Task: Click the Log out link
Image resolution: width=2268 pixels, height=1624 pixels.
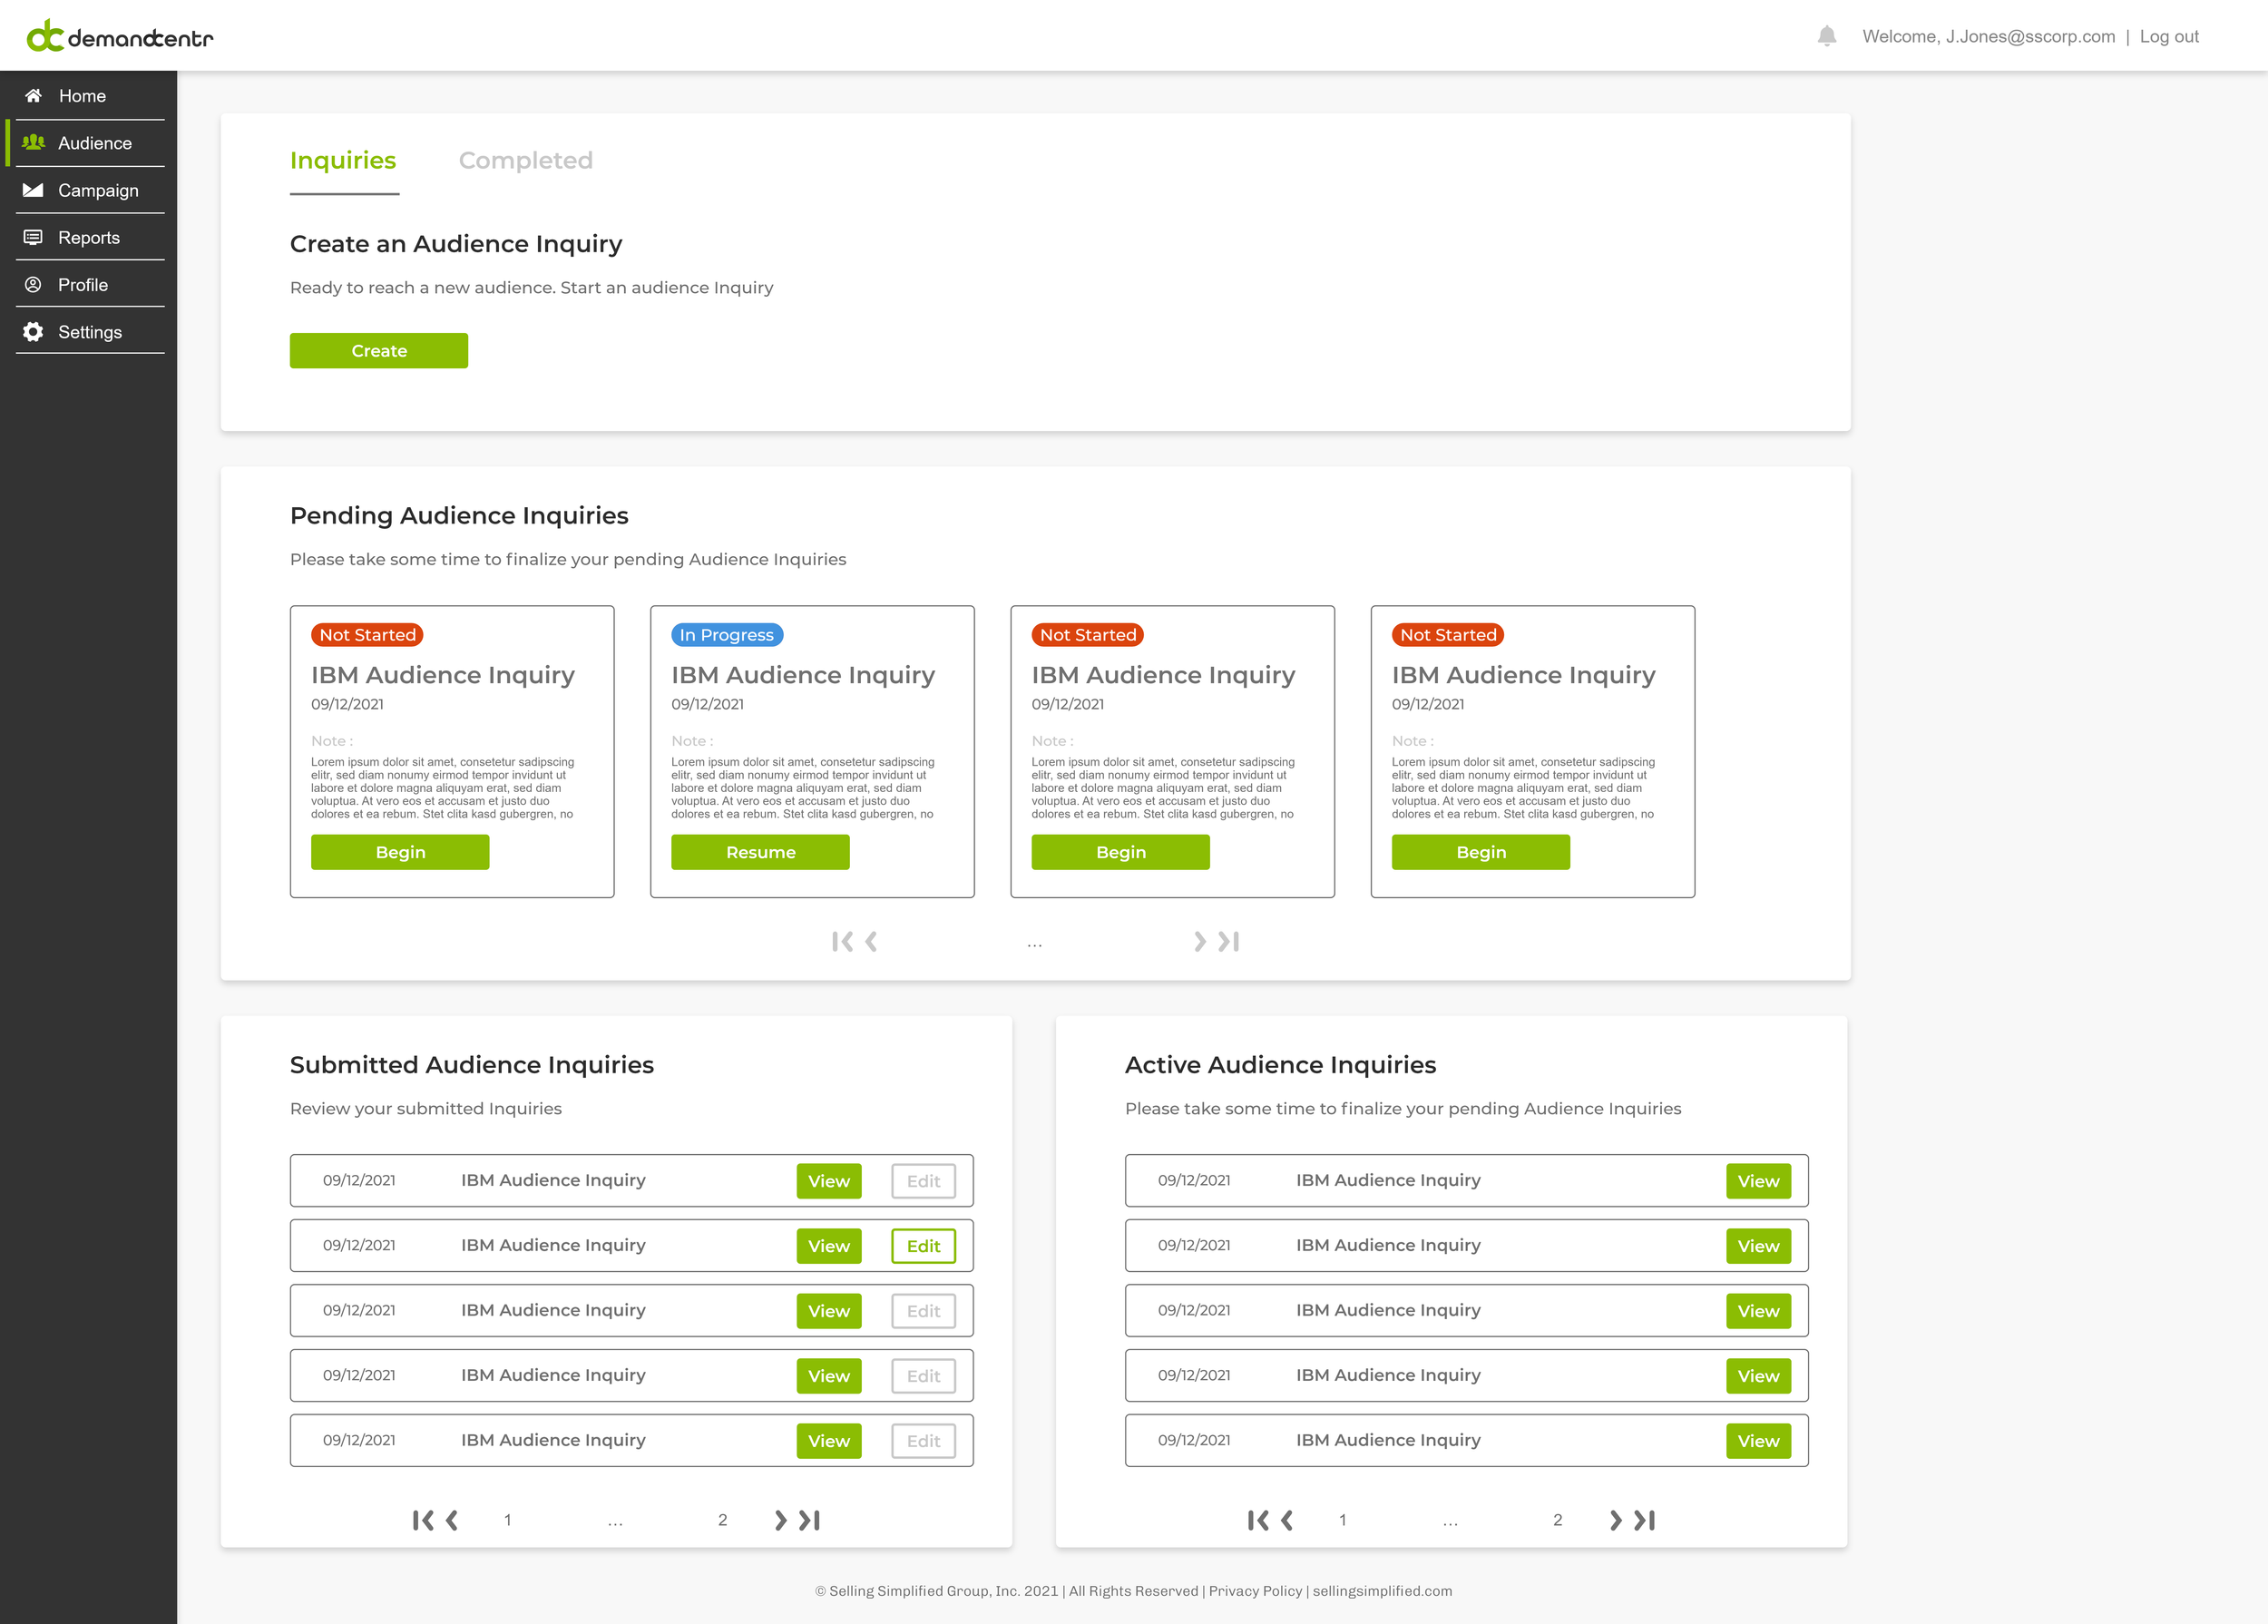Action: (x=2168, y=37)
